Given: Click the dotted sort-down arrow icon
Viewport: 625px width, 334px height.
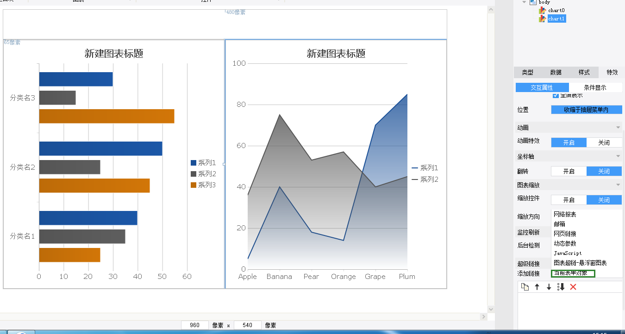Looking at the screenshot, I should (561, 287).
